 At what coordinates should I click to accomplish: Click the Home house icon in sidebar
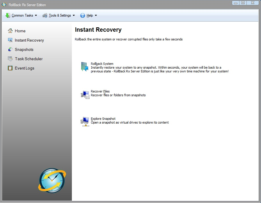tap(10, 31)
